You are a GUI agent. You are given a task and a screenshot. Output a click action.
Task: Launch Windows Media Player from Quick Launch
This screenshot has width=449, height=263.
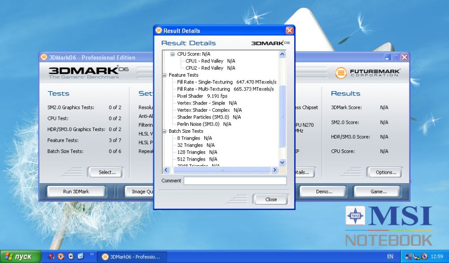(x=71, y=256)
